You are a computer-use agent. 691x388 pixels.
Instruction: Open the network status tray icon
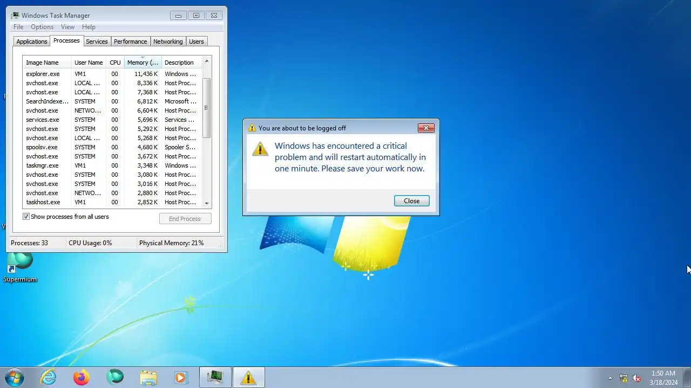tap(624, 378)
